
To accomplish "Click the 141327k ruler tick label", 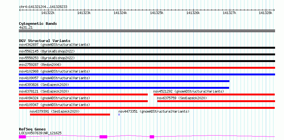I will pos(229,13).
